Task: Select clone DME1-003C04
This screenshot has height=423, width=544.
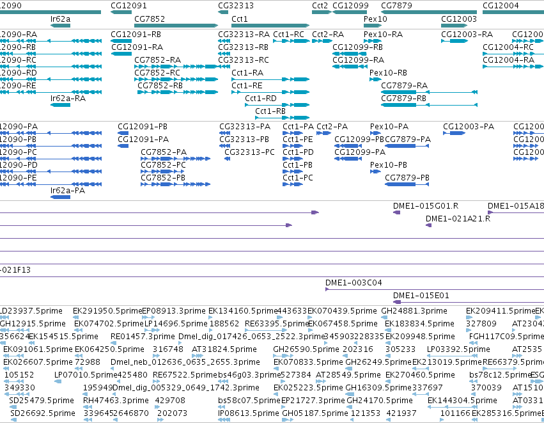Action: coord(434,289)
